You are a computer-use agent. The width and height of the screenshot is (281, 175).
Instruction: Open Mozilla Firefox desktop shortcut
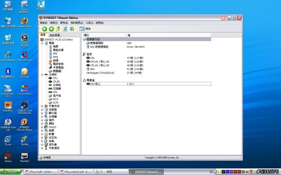(x=25, y=22)
